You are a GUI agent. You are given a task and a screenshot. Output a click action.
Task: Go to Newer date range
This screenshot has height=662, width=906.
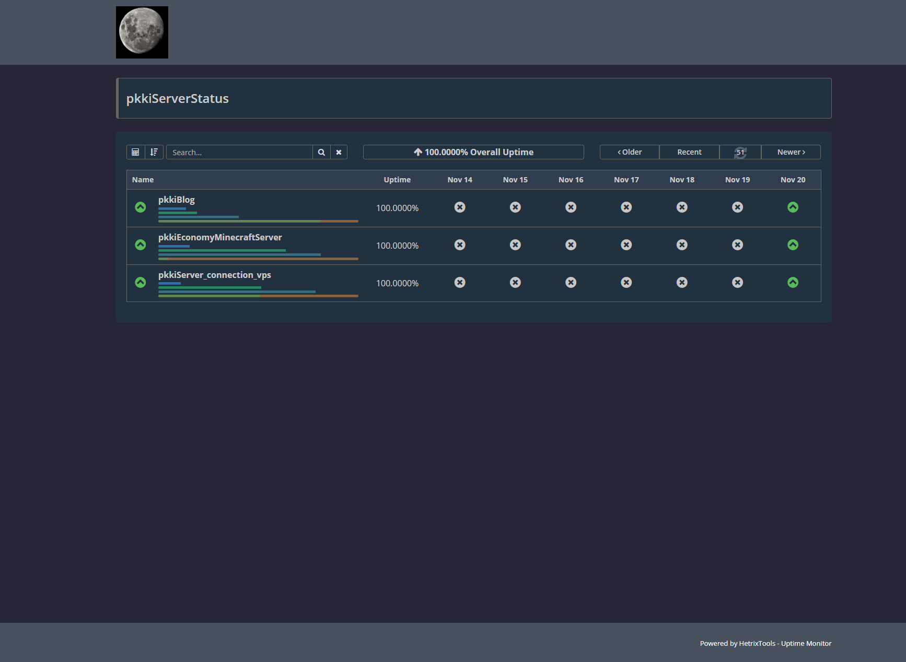[791, 152]
